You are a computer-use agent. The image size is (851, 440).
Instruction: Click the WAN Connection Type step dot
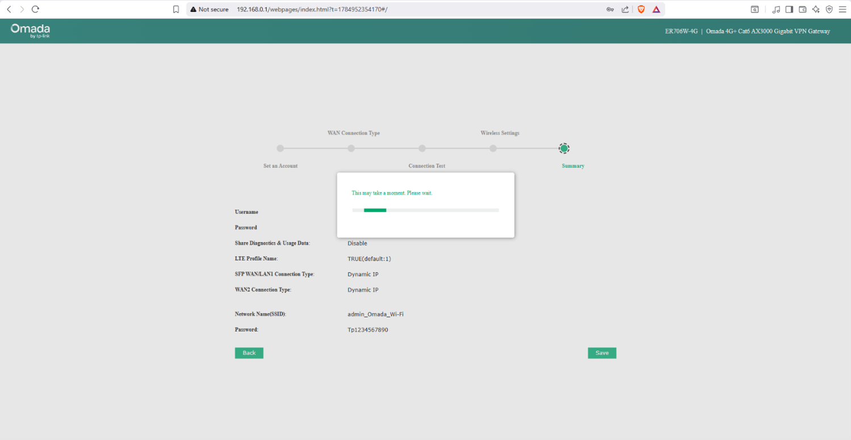(x=351, y=148)
